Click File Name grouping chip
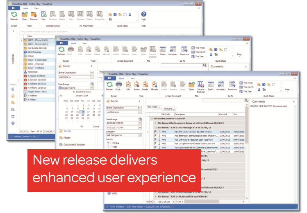The height and width of the screenshot is (213, 307). 169,109
